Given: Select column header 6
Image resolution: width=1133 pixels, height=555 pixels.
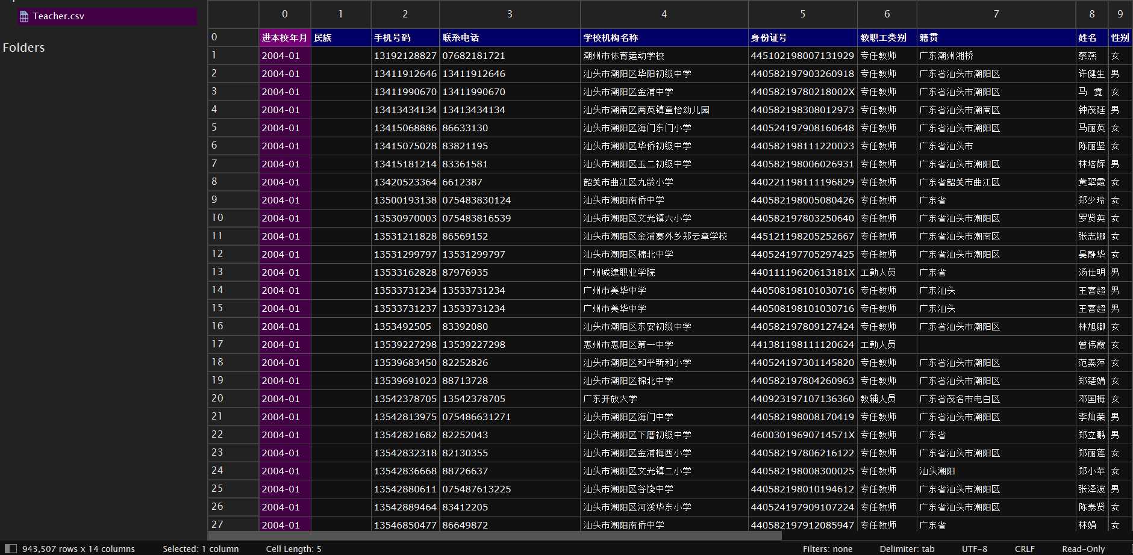Looking at the screenshot, I should tap(887, 14).
